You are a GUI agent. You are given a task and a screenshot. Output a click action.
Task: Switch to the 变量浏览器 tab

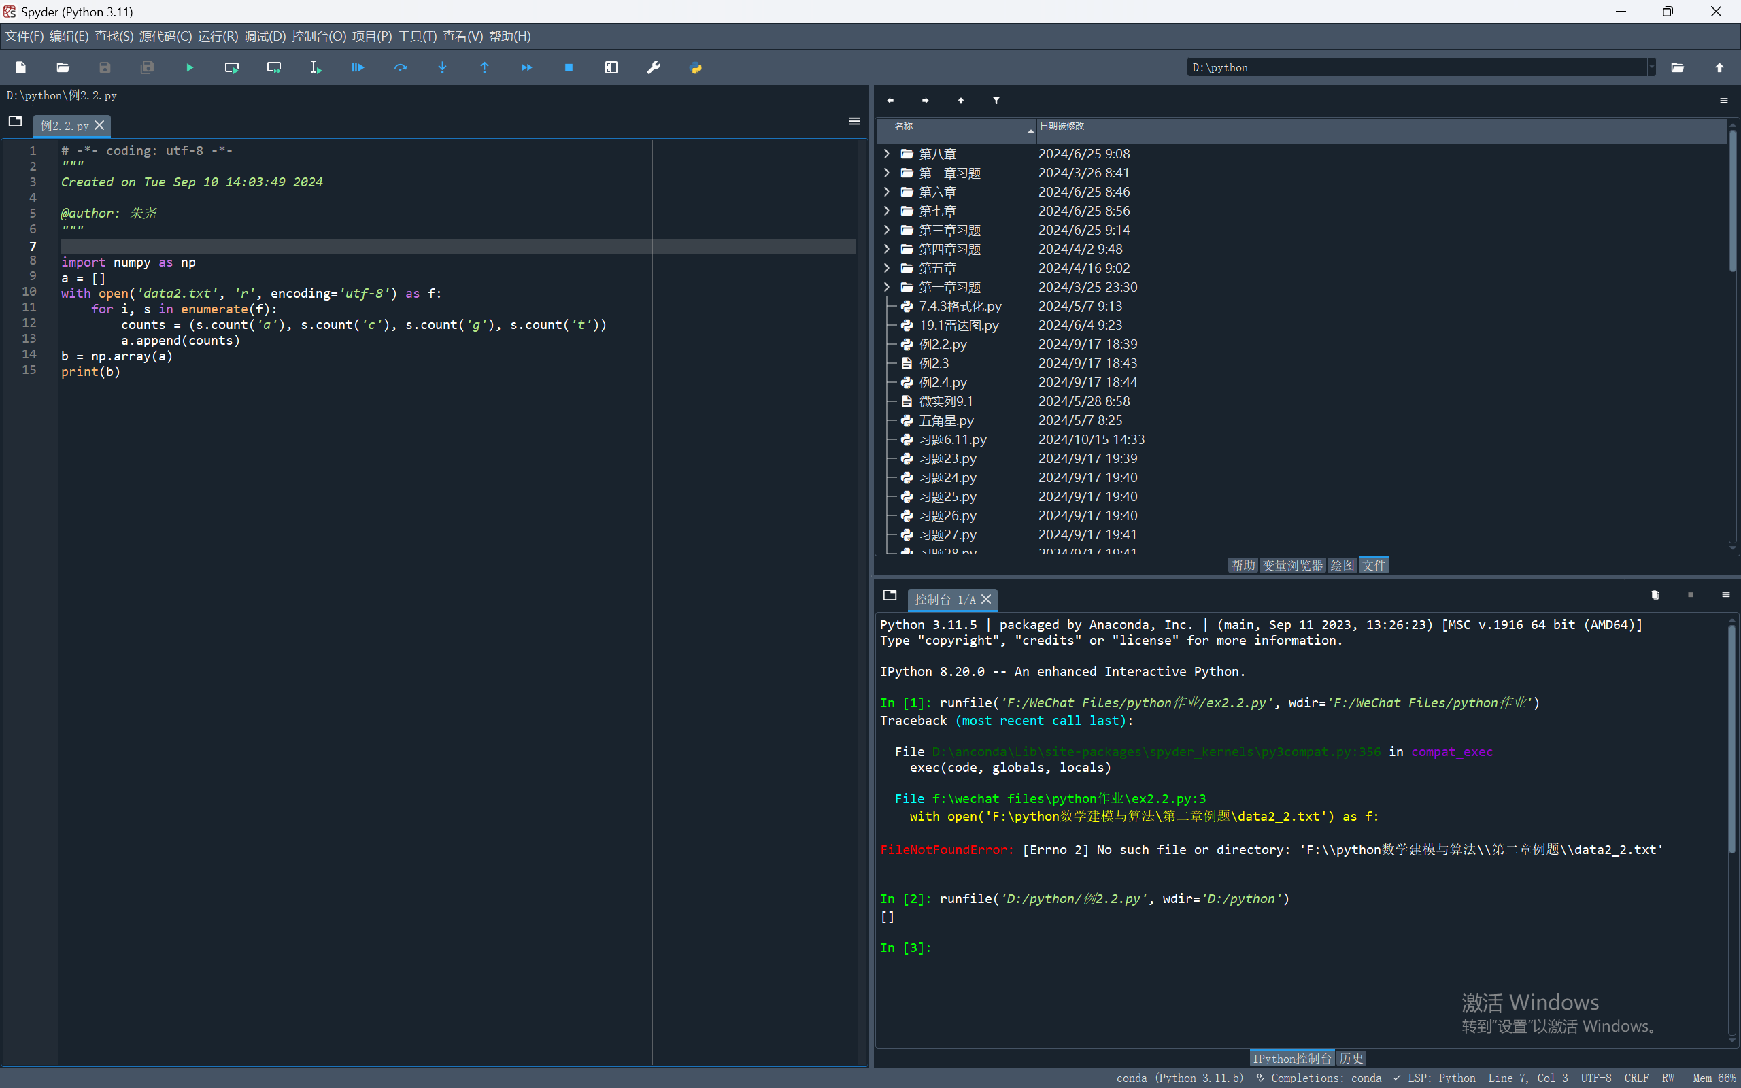click(x=1292, y=566)
